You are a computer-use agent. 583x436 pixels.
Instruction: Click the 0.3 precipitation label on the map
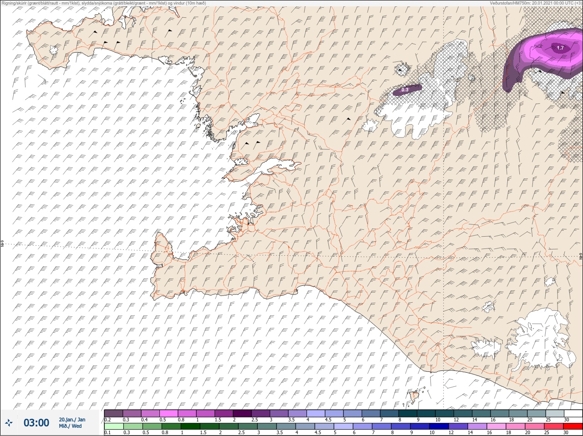tap(404, 90)
